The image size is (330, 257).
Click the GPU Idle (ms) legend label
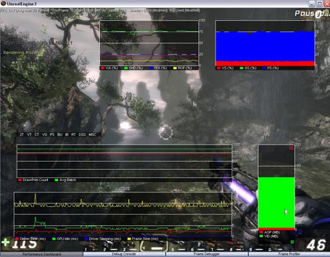click(67, 239)
